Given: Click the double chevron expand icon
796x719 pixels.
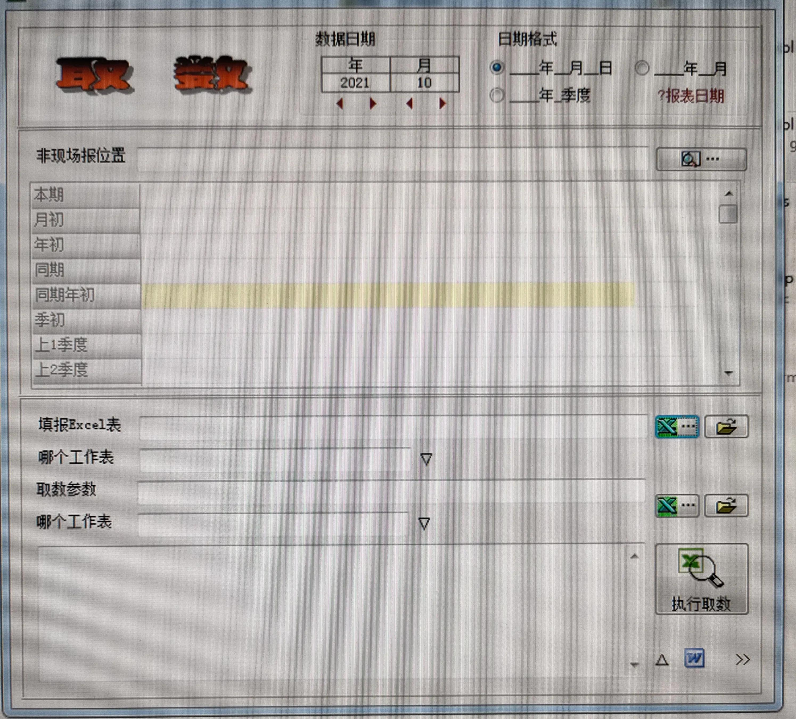Looking at the screenshot, I should click(x=742, y=659).
